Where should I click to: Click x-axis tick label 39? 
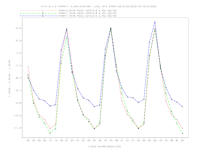tap(100, 140)
